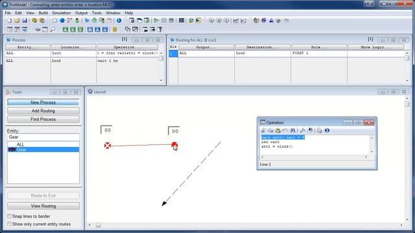Click the New file icon in the main toolbar
Image resolution: width=415 pixels, height=233 pixels.
9,21
